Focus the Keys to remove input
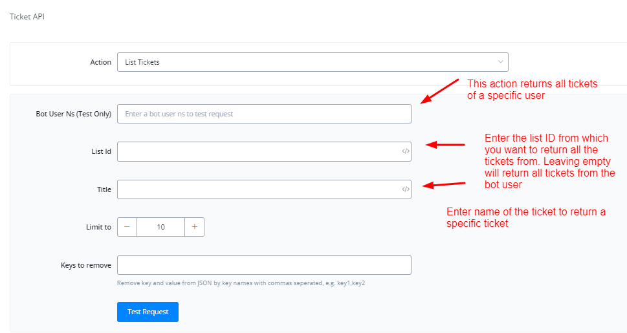Viewport: 627px width, 333px height. click(264, 265)
